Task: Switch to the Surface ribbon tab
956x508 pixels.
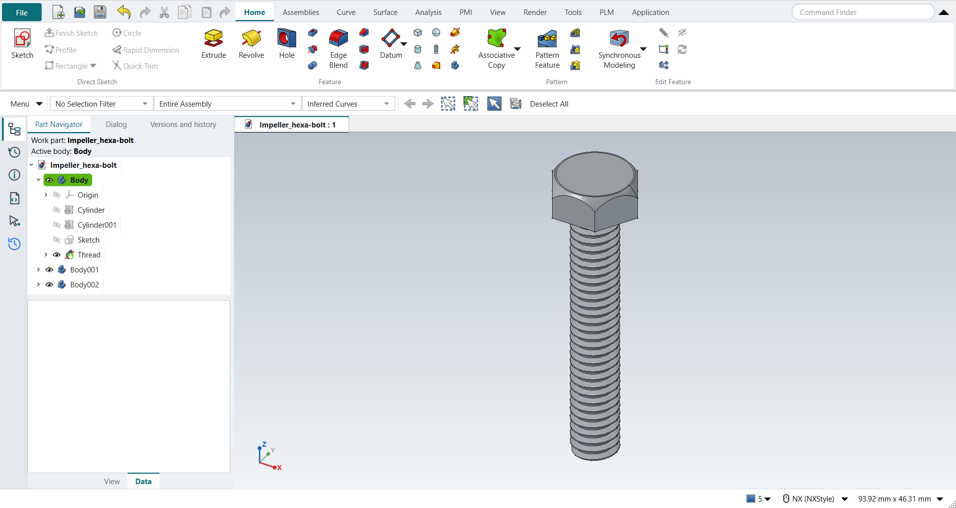Action: 385,12
